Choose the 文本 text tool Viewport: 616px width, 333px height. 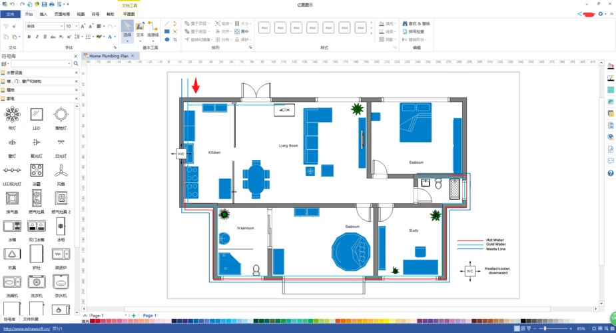pos(140,29)
